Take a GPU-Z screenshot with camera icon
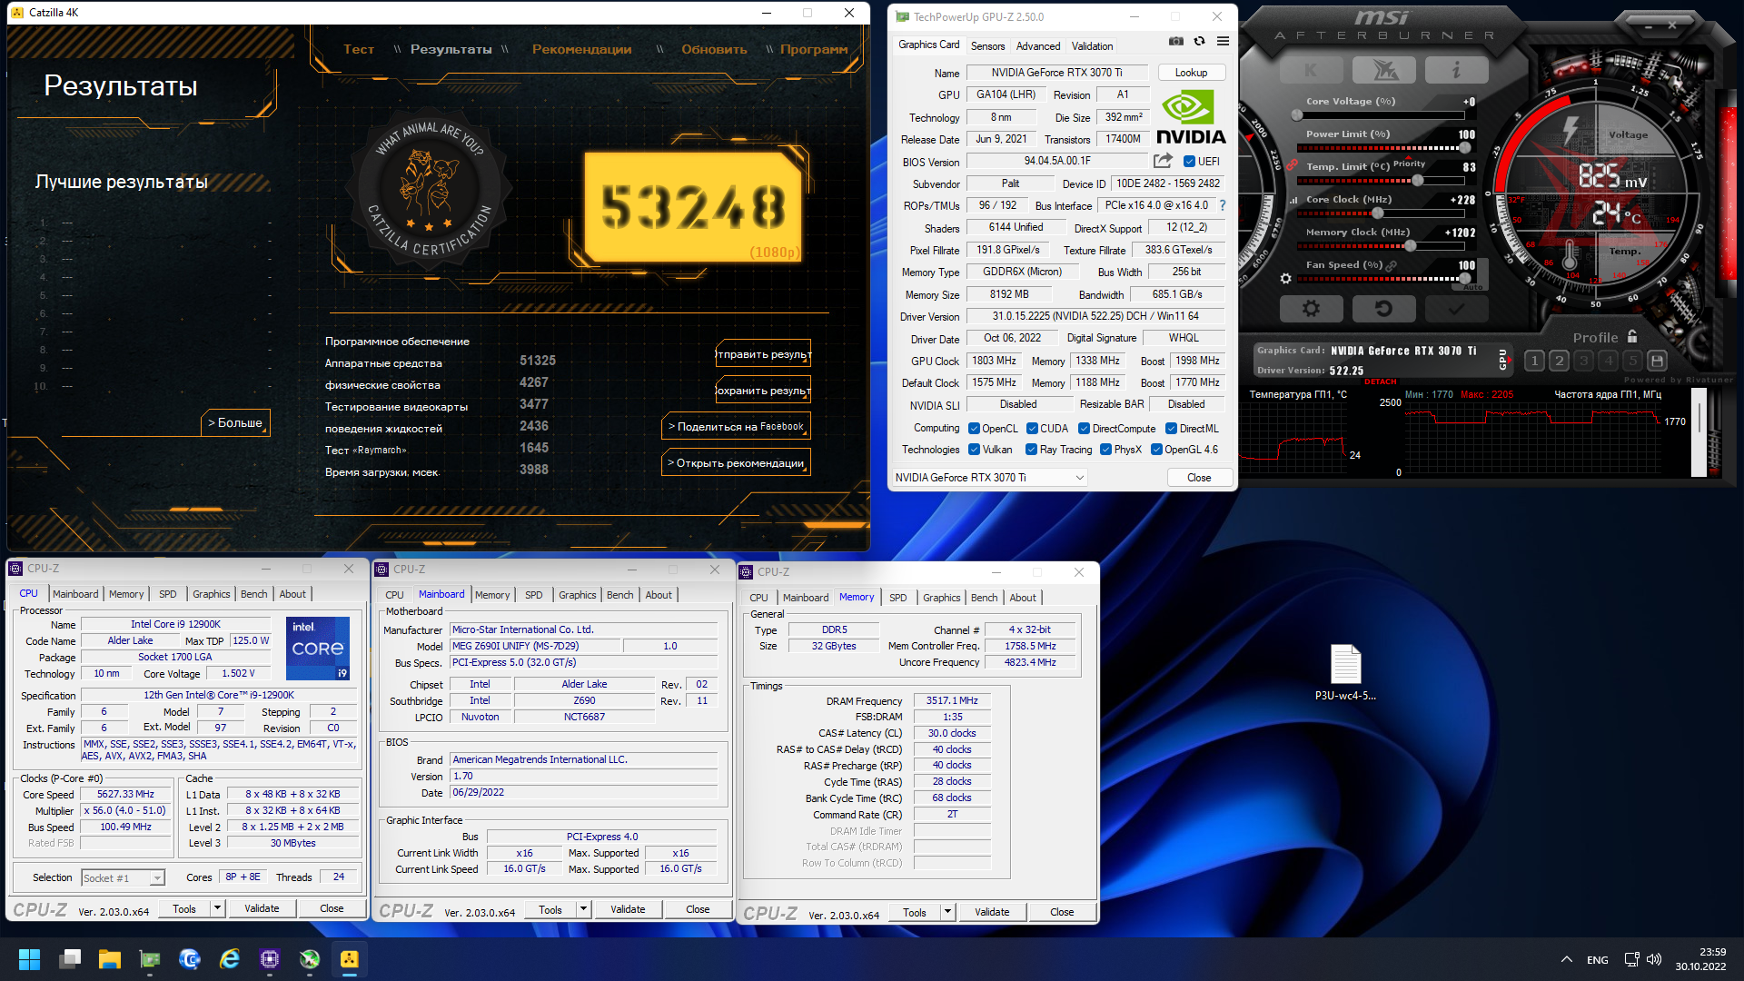 pos(1176,42)
